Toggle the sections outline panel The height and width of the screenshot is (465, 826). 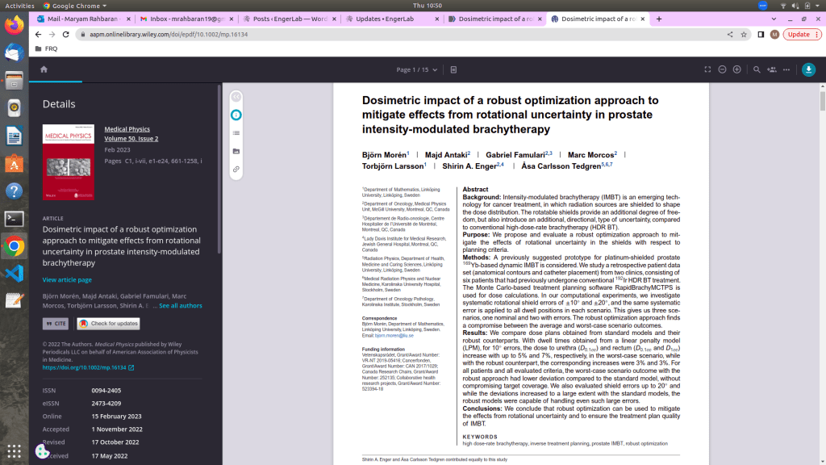(x=236, y=132)
